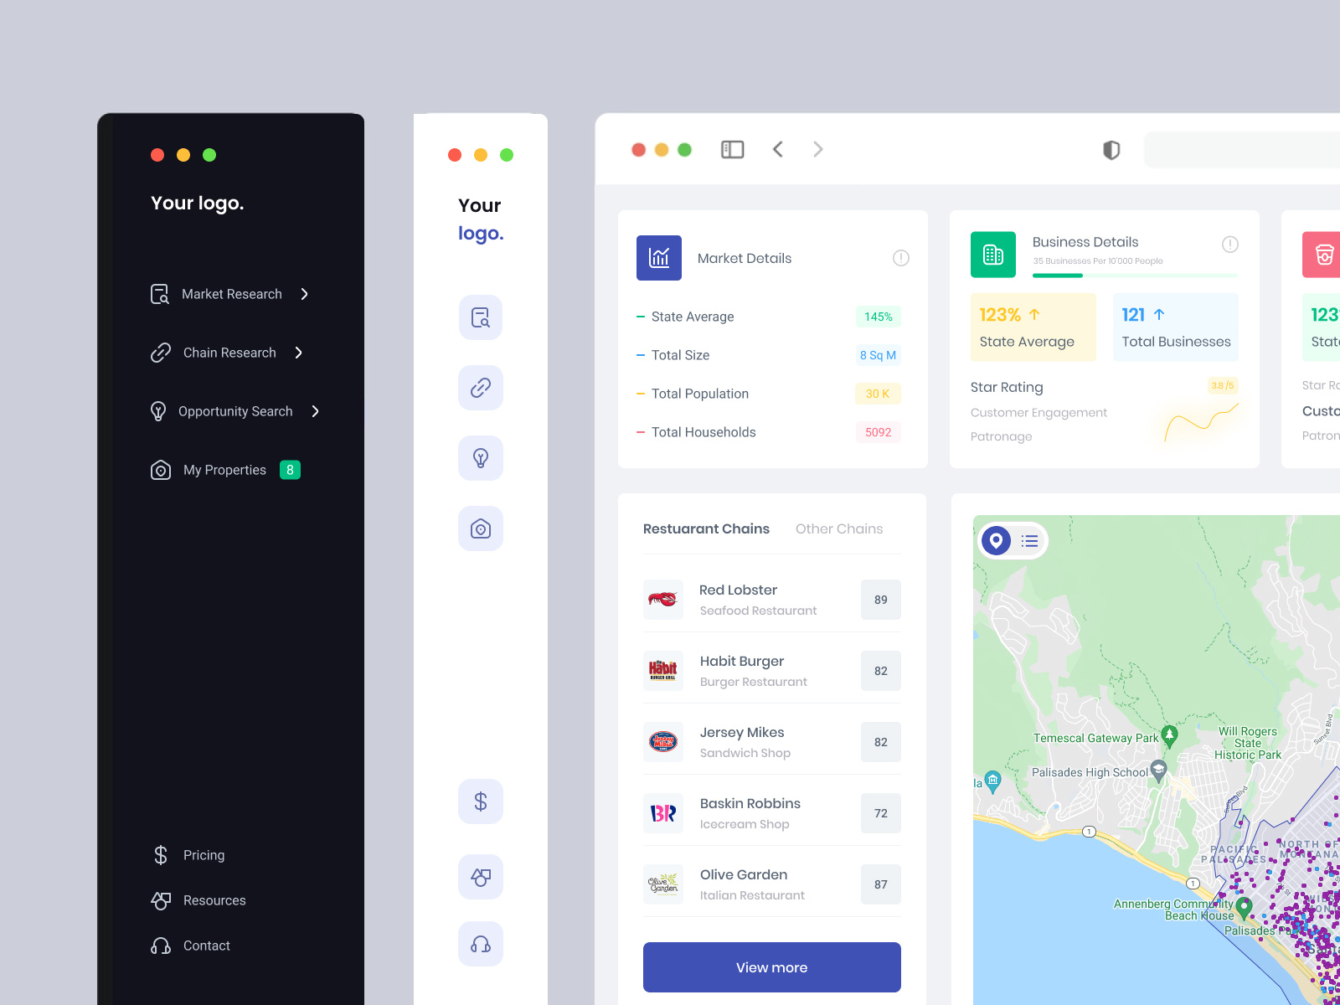Click the Market Details bar chart icon
This screenshot has height=1005, width=1340.
(659, 258)
